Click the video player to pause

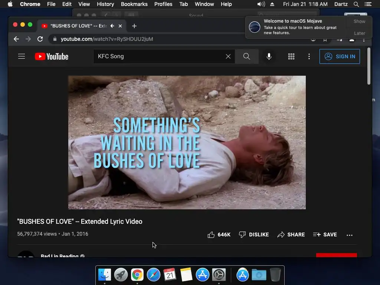click(187, 142)
